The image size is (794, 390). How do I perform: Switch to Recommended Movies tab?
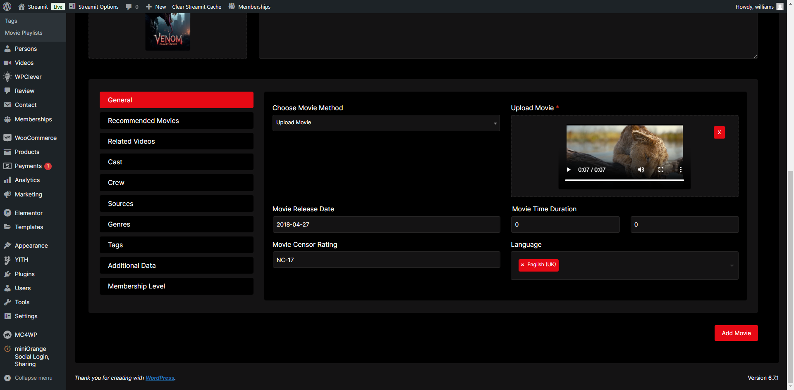coord(177,121)
